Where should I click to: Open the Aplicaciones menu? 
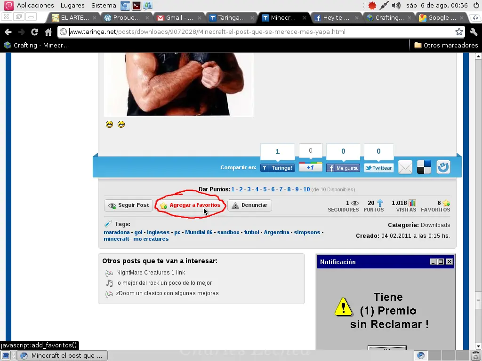(35, 5)
